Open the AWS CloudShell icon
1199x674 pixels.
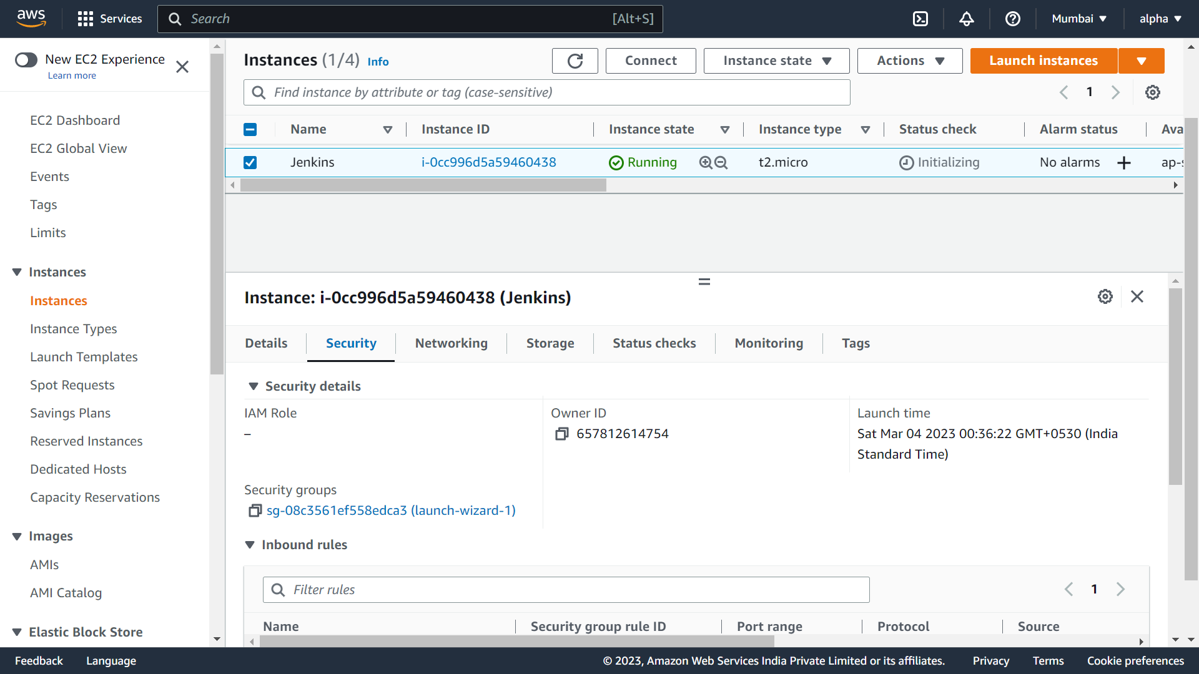click(920, 19)
